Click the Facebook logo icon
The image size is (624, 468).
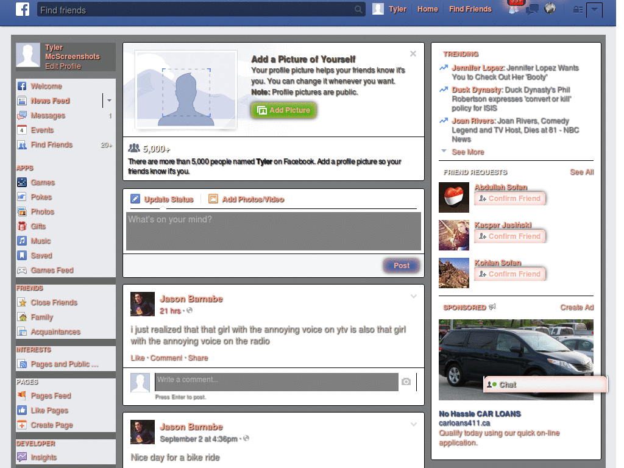pyautogui.click(x=23, y=9)
